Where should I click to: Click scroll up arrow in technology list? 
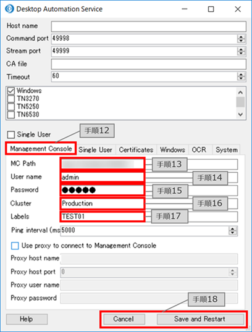[240, 93]
